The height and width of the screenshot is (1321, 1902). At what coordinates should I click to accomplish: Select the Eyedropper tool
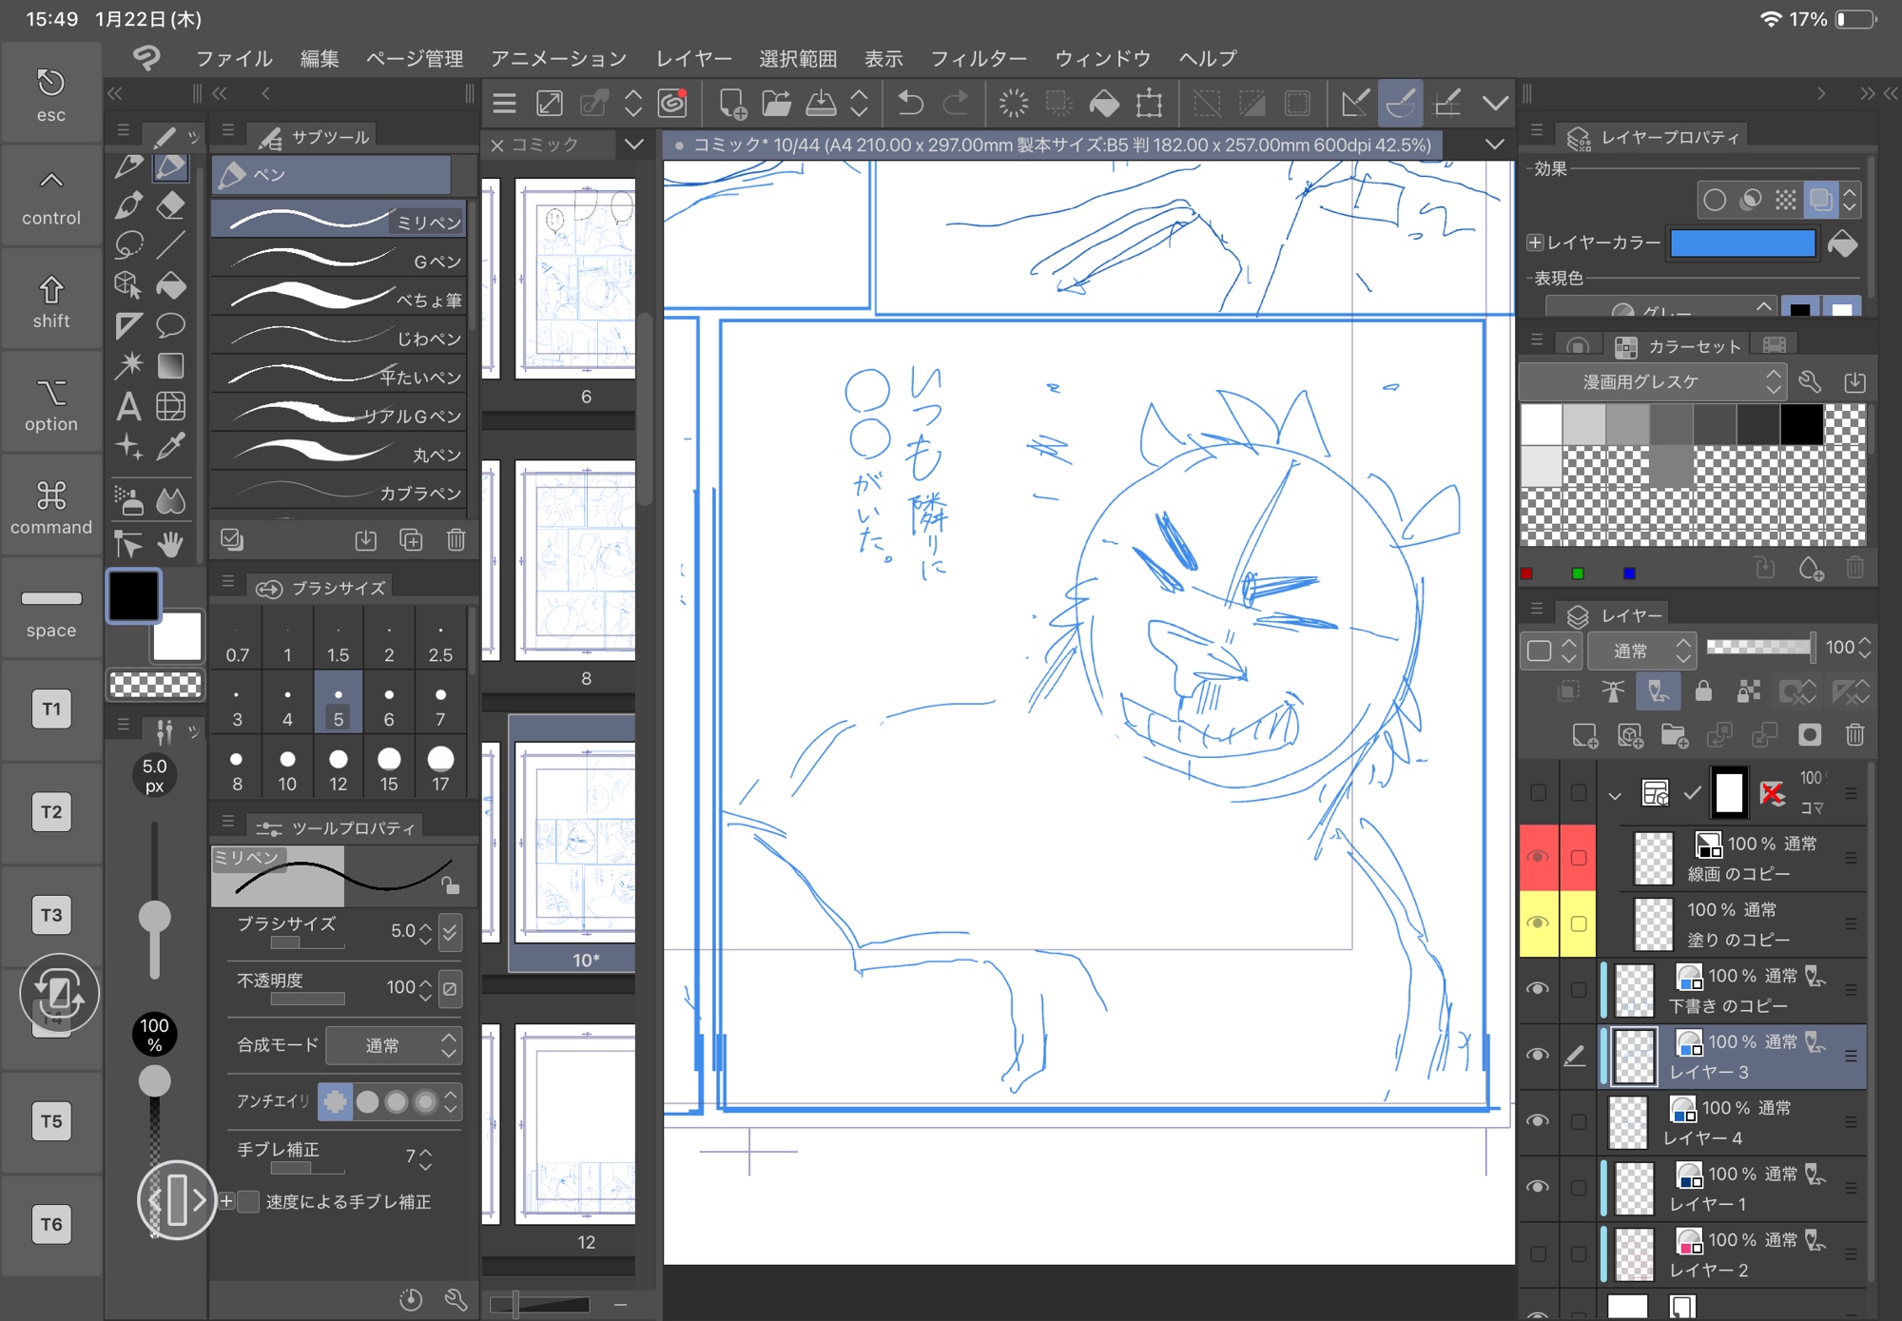click(x=170, y=447)
